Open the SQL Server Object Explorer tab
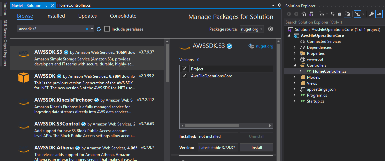 pyautogui.click(x=4, y=43)
